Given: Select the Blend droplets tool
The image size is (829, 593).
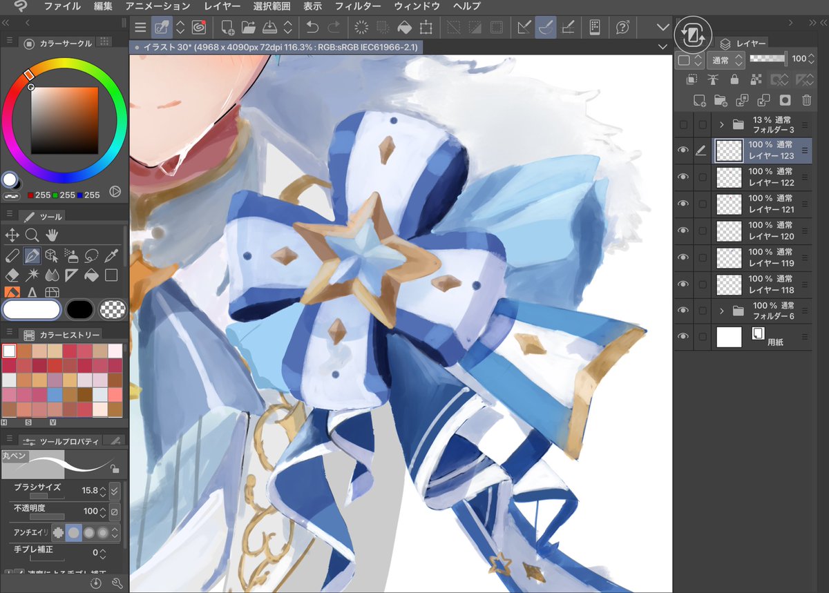Looking at the screenshot, I should click(51, 275).
